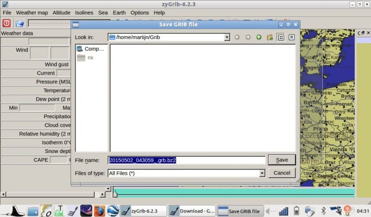Launch the night sky Stellarium icon
The width and height of the screenshot is (371, 217).
86,211
